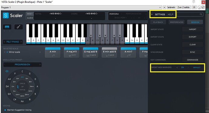Image resolution: width=209 pixels, height=113 pixels.
Task: Select F# on the circle of fifths
Action: [x=22, y=101]
